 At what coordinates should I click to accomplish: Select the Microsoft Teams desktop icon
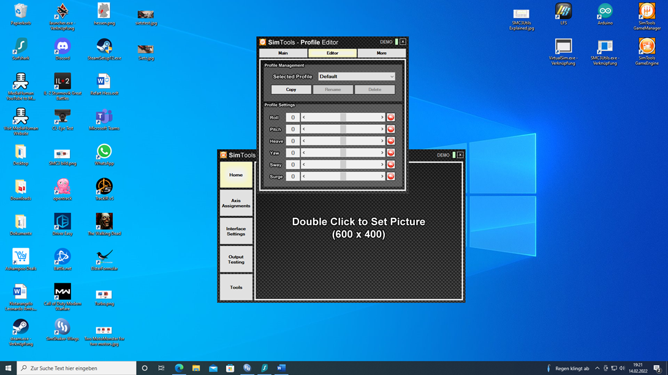point(104,119)
